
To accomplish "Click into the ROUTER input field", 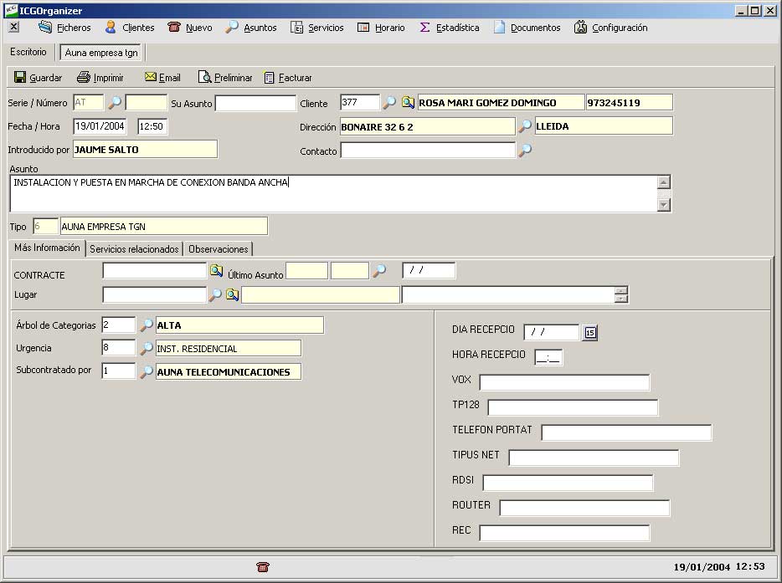I will point(584,509).
